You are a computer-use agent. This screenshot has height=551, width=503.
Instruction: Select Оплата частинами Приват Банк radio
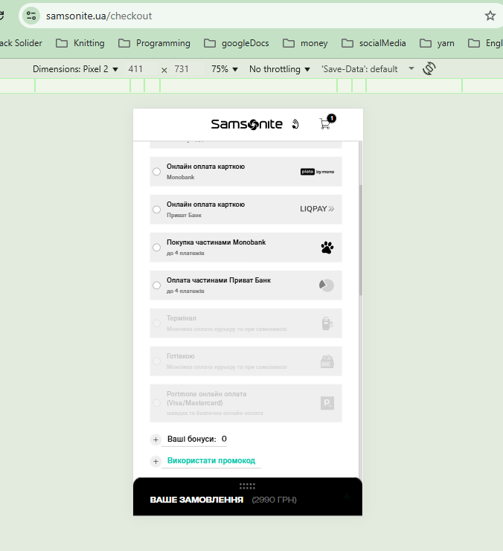point(156,286)
